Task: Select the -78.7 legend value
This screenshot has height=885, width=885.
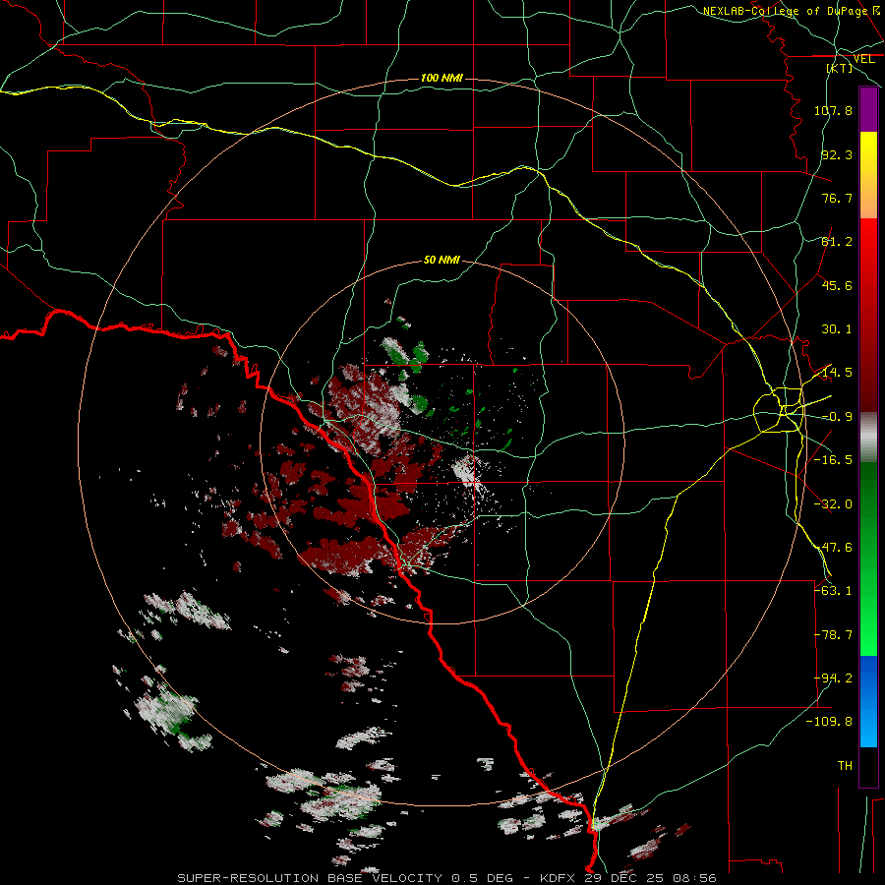Action: (833, 635)
